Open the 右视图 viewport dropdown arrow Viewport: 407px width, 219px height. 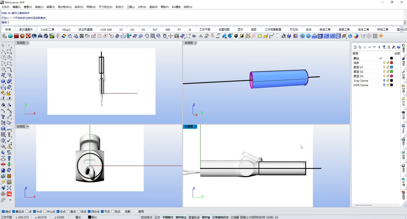pyautogui.click(x=196, y=127)
